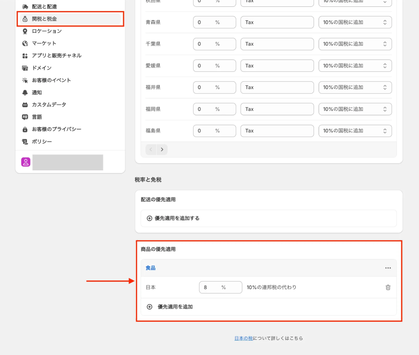Go to next page of prefecture rates
This screenshot has height=355, width=419.
162,149
